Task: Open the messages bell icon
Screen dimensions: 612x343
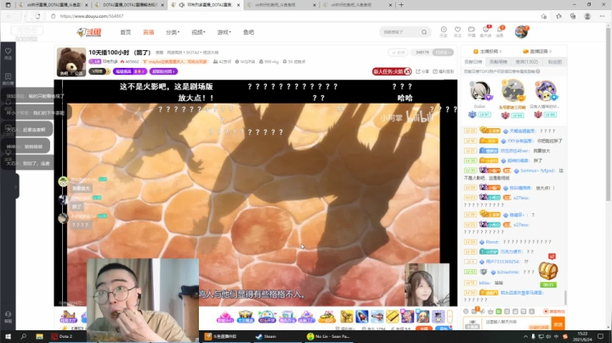Action: click(x=500, y=31)
